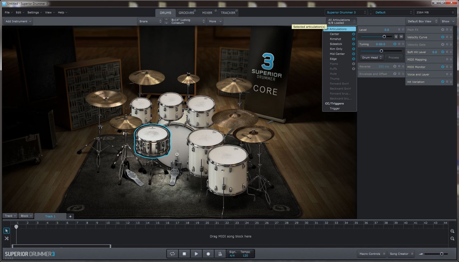Open the Drum Head dropdown
The image size is (459, 262).
[x=372, y=57]
